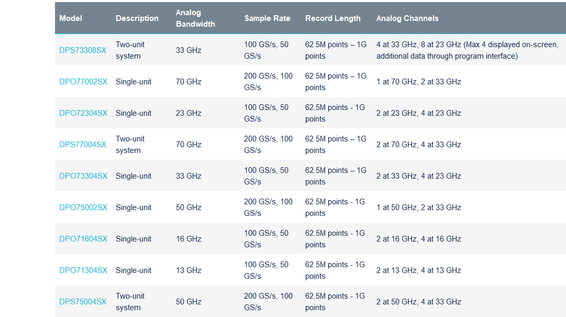Open the DPO77002SX model link
566x317 pixels.
tap(83, 82)
